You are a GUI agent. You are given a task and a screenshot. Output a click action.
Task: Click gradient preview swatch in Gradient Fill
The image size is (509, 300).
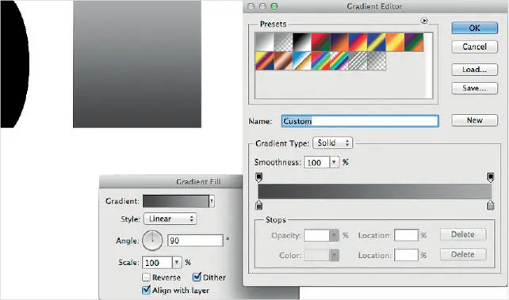coord(176,201)
